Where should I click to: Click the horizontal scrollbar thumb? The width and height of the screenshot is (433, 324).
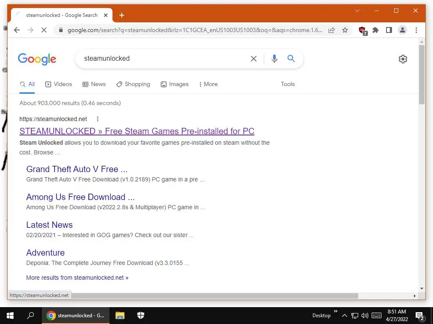point(214,296)
